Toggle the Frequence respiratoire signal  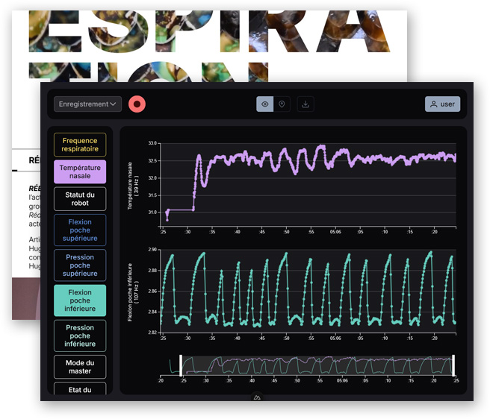point(80,145)
